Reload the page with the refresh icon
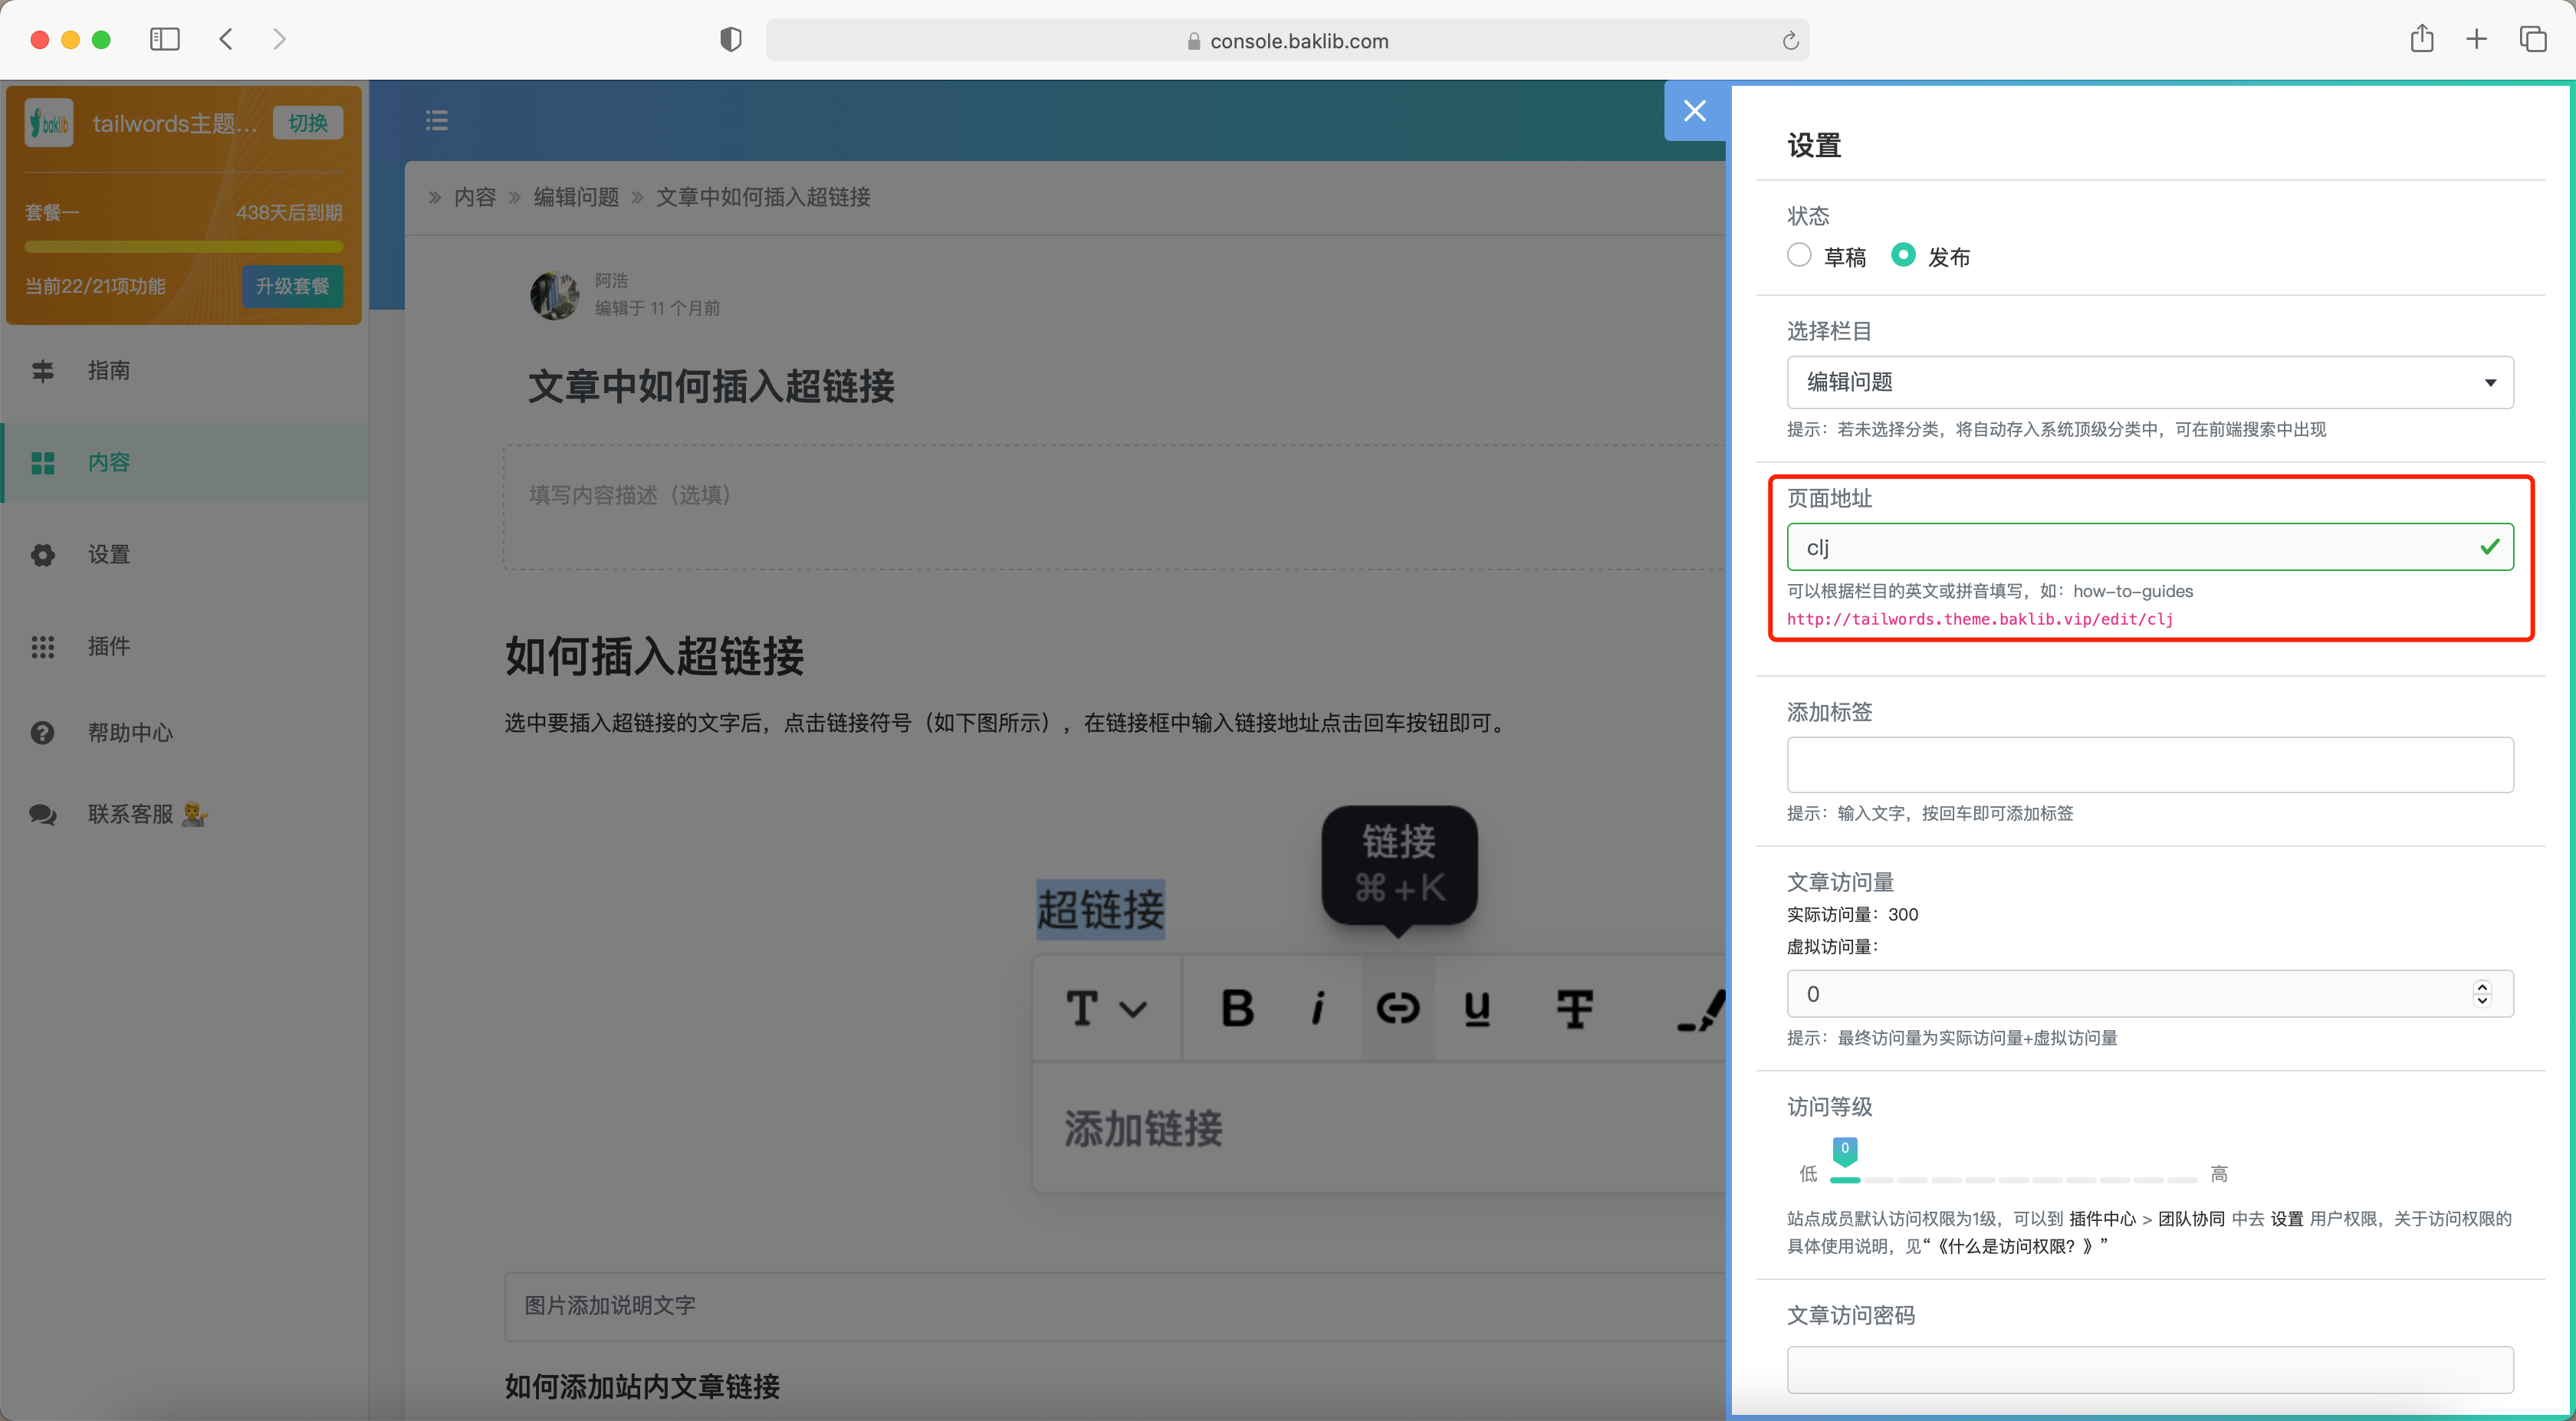This screenshot has width=2576, height=1421. pos(1790,40)
